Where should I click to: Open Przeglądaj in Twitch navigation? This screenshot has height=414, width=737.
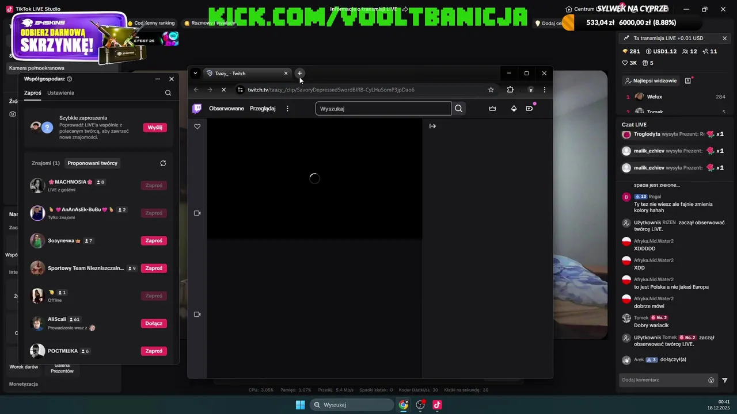tap(263, 108)
